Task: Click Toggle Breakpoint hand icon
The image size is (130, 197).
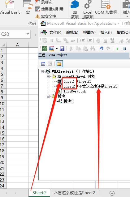Action: [98, 41]
